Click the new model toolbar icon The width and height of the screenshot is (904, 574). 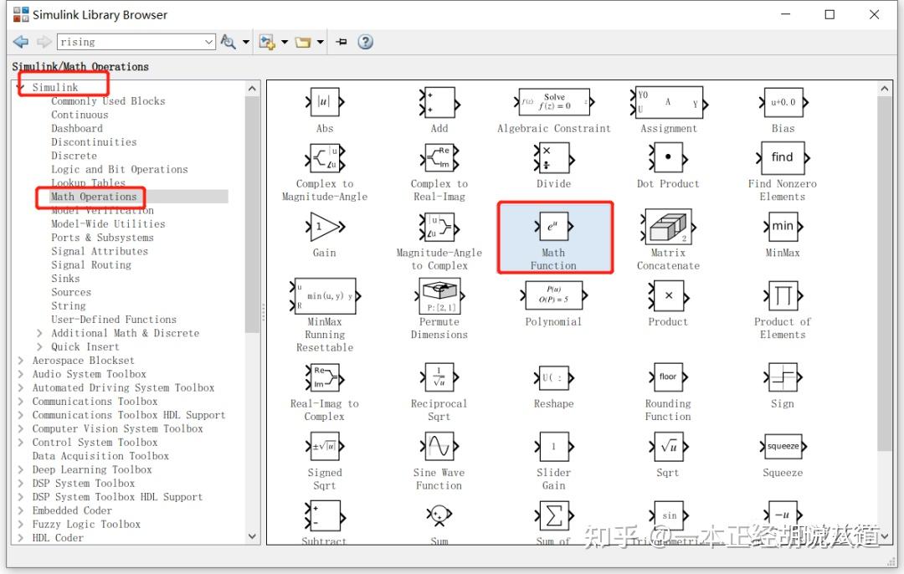point(266,42)
